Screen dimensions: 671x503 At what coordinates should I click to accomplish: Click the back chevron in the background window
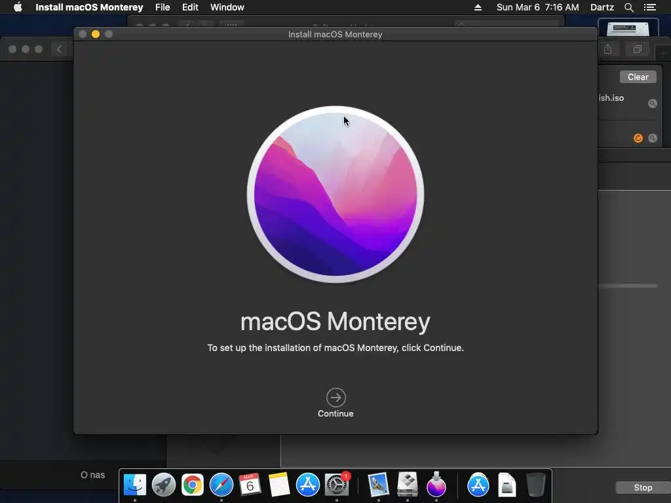[59, 49]
